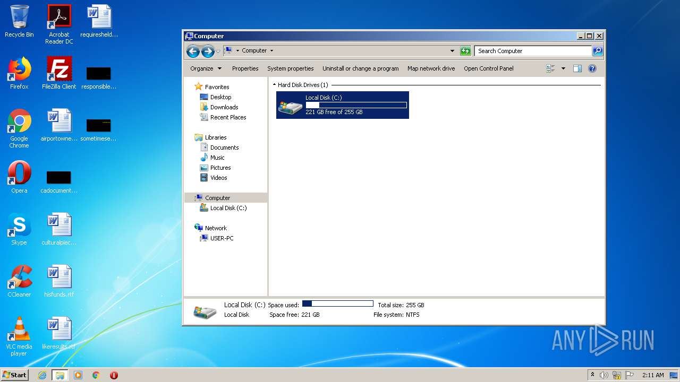Open the clock showing 2:11 AM
680x382 pixels.
pyautogui.click(x=653, y=375)
